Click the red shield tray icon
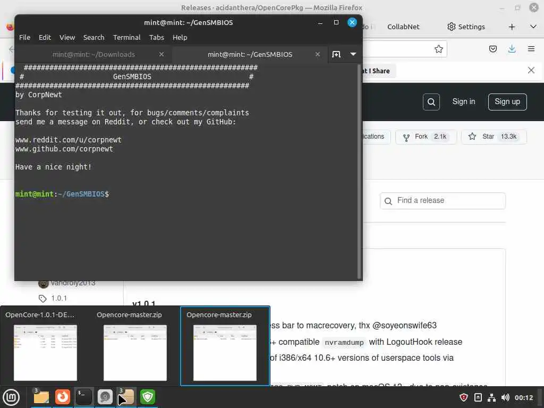The width and height of the screenshot is (544, 408). (463, 397)
